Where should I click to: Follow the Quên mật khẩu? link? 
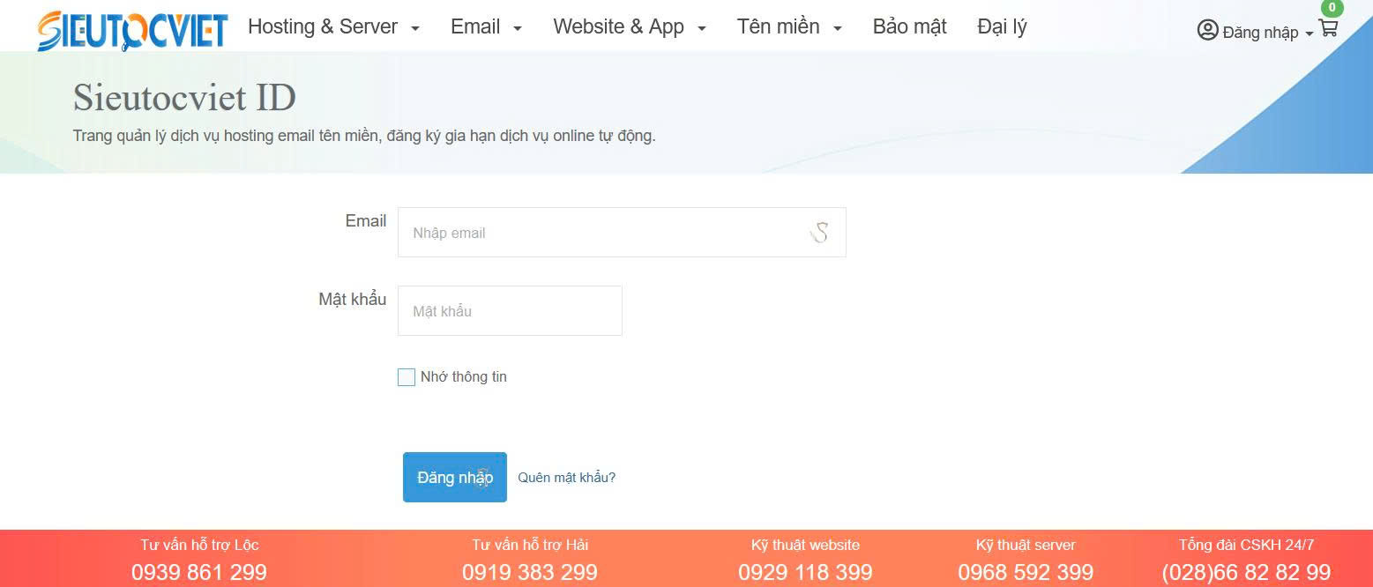(x=566, y=478)
